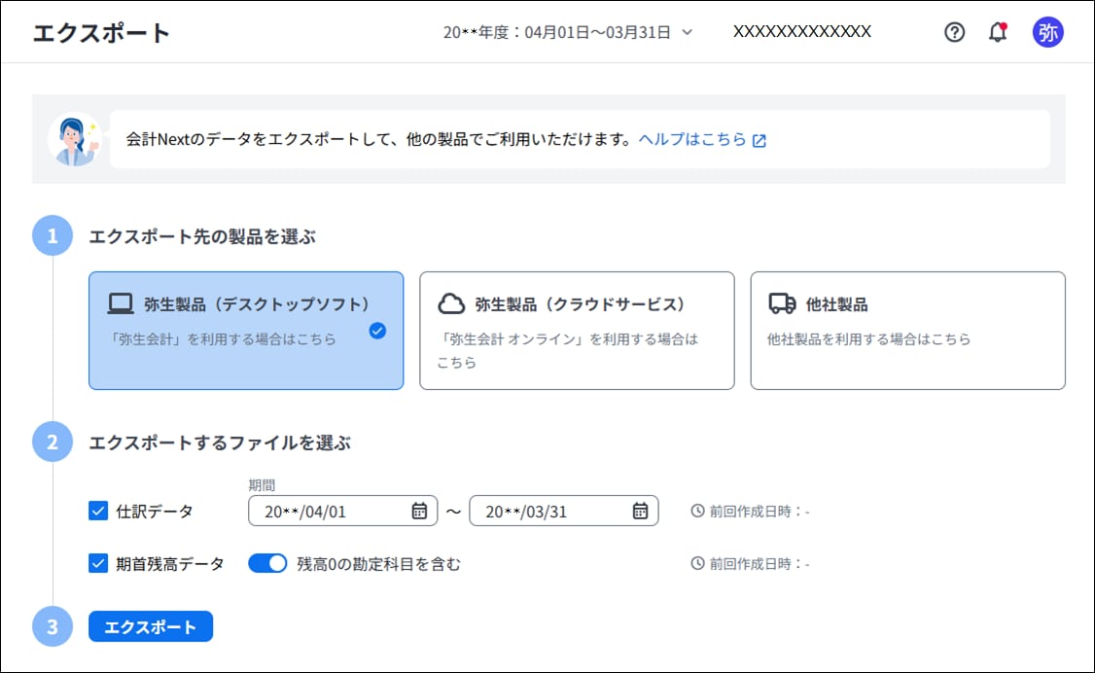Open the help question mark icon
1095x673 pixels.
coord(954,32)
